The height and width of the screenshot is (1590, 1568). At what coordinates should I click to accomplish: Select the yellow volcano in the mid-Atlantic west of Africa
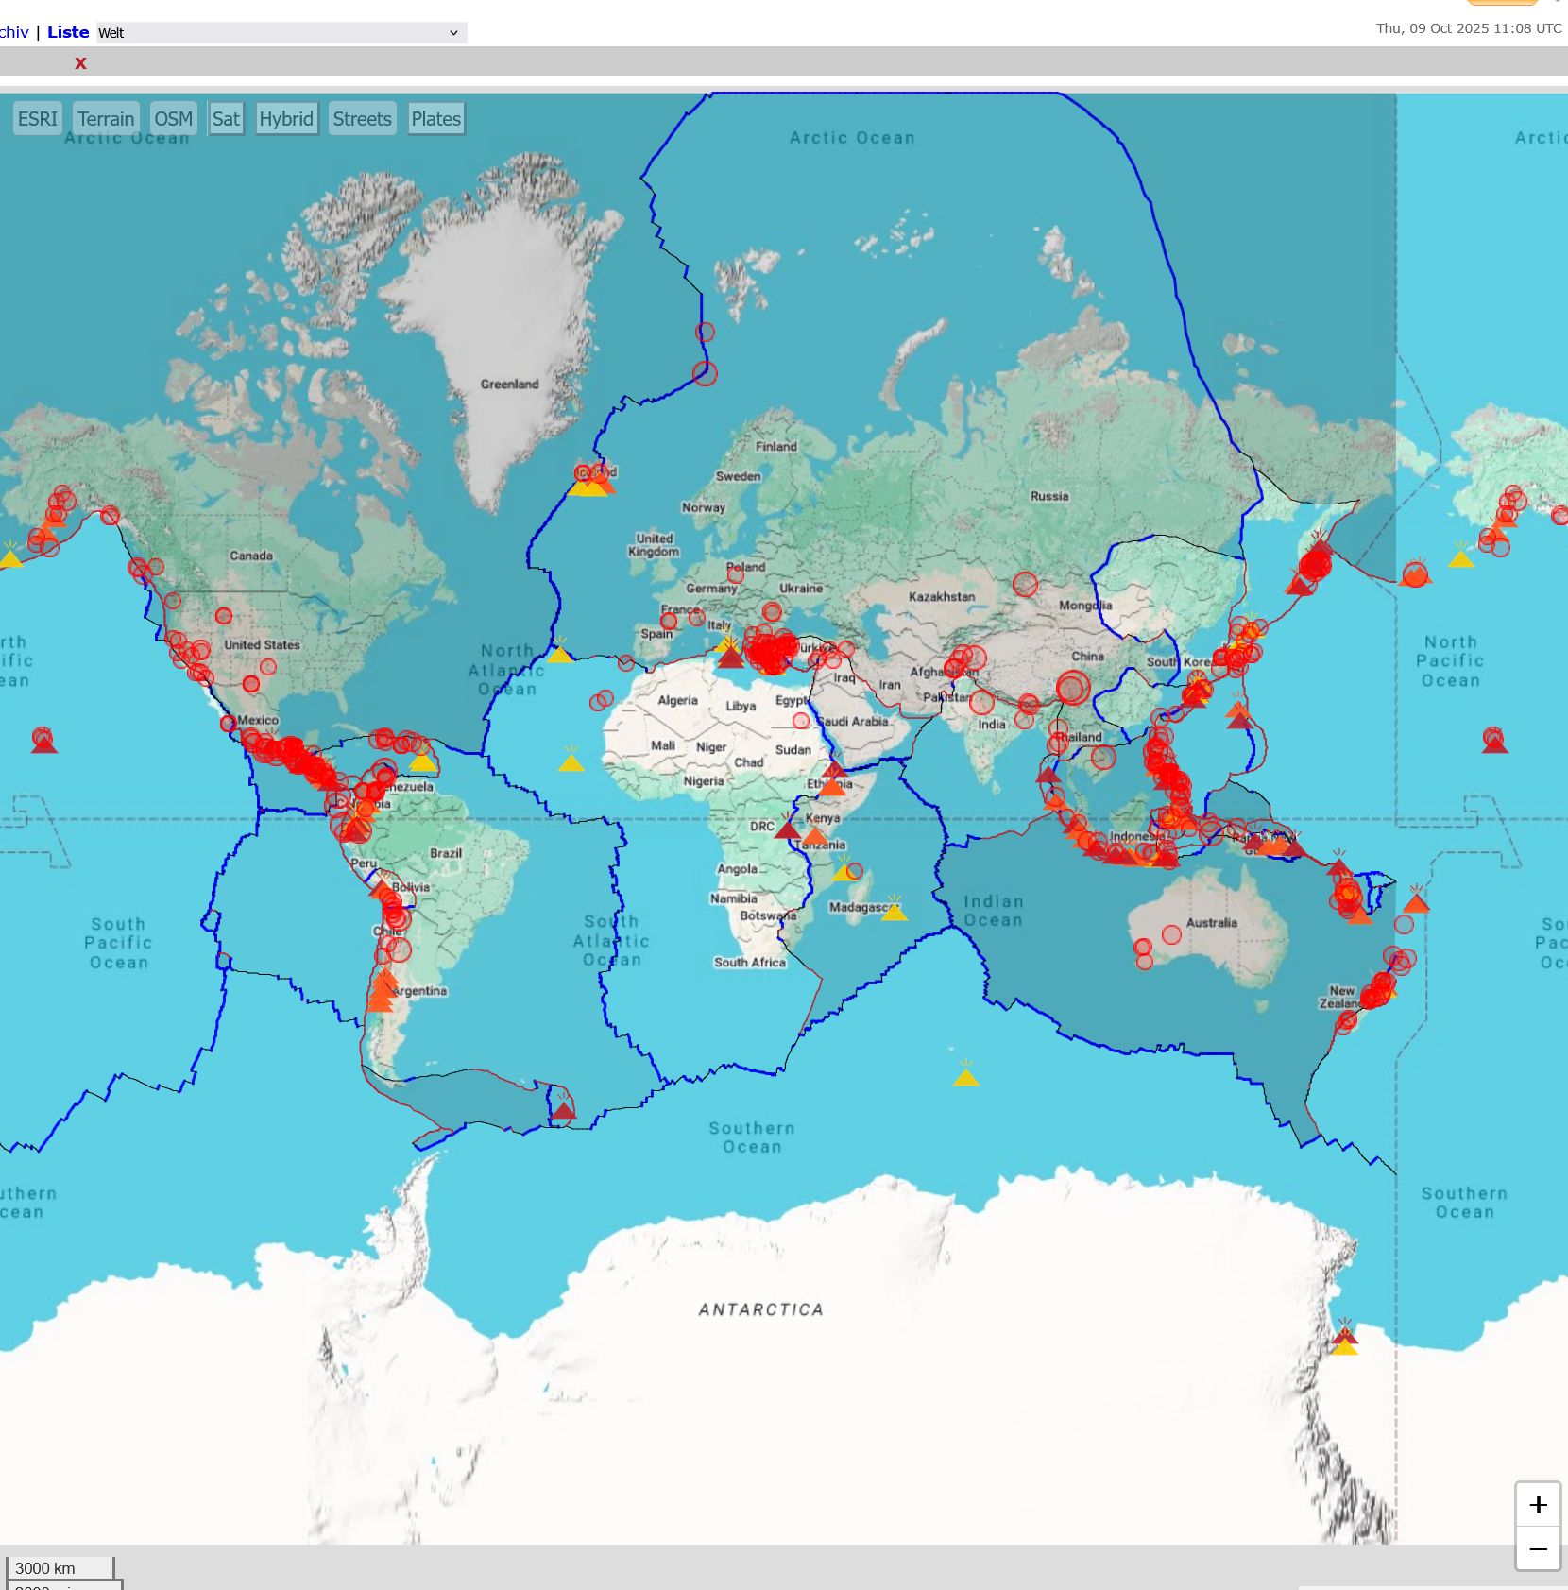tap(571, 761)
